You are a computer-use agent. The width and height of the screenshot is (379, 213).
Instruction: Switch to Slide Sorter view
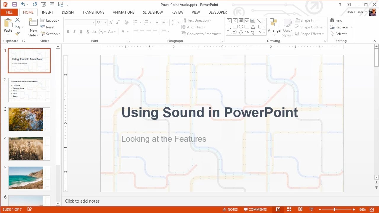pos(289,209)
